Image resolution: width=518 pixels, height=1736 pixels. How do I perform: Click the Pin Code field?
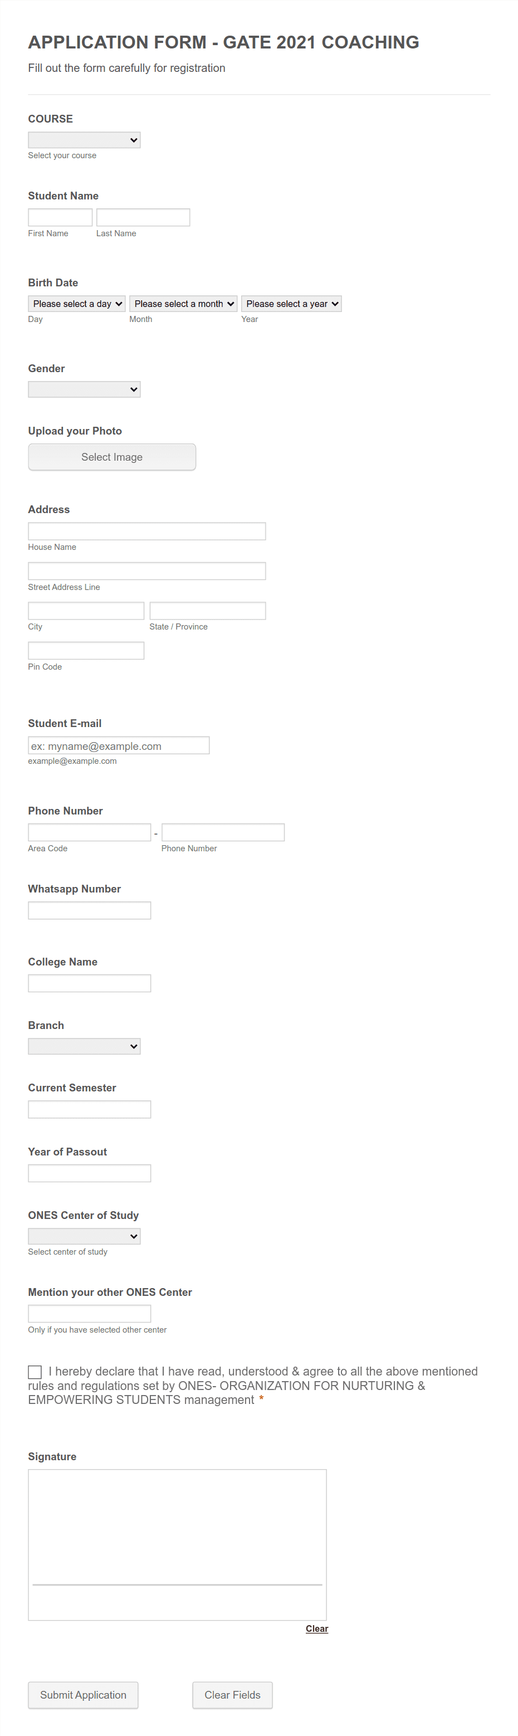86,650
